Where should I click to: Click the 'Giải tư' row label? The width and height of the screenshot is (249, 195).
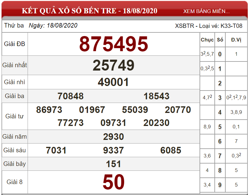coord(15,116)
